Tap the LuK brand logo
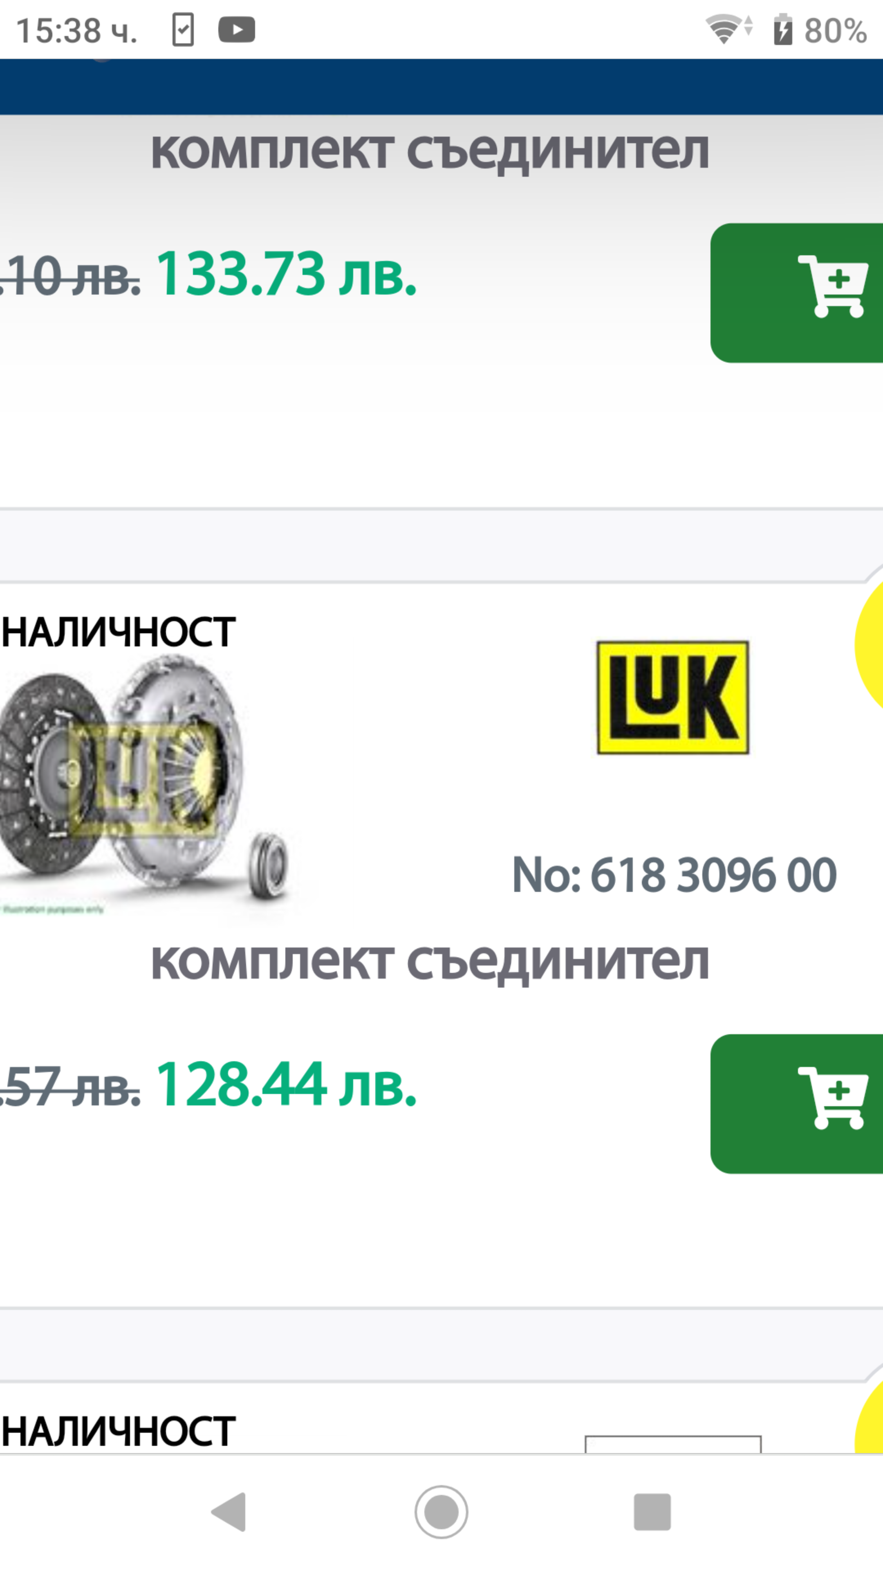883x1571 pixels. point(673,698)
